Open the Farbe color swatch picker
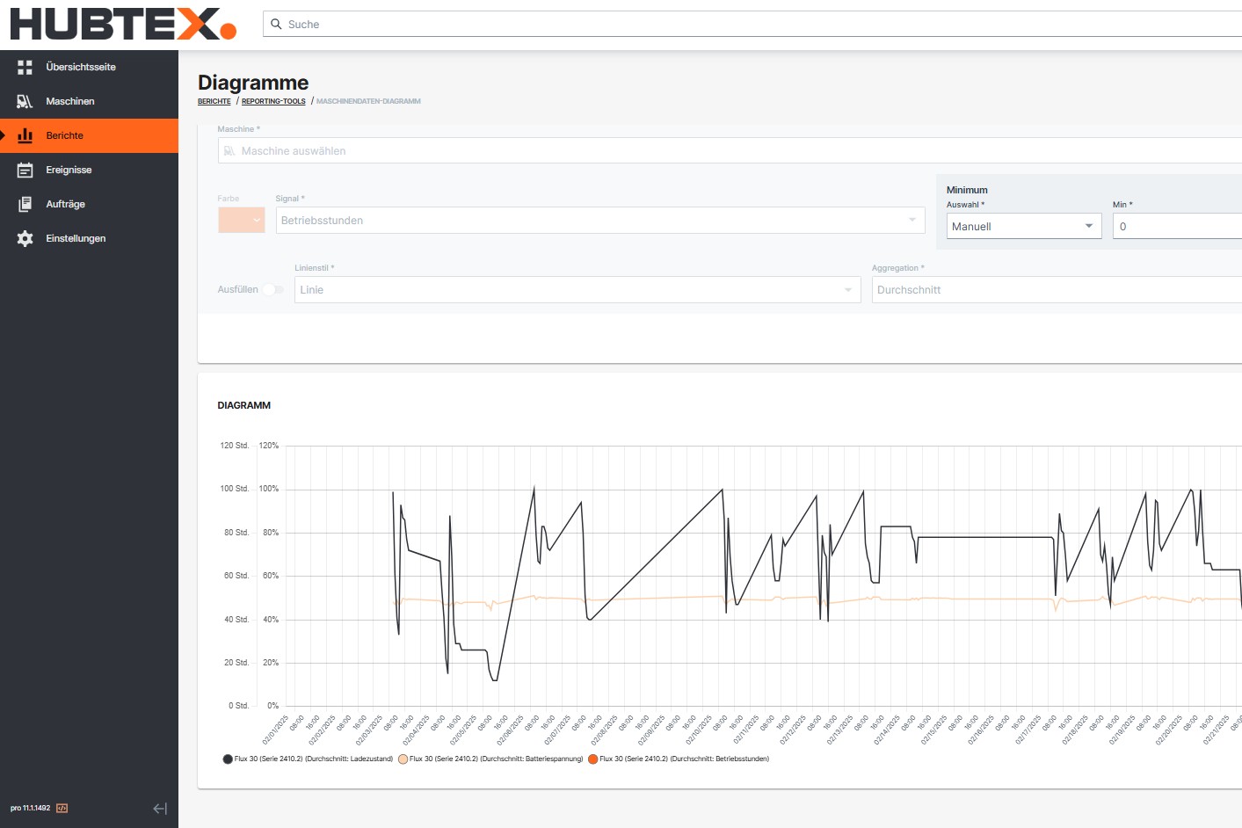The image size is (1242, 828). pos(241,220)
